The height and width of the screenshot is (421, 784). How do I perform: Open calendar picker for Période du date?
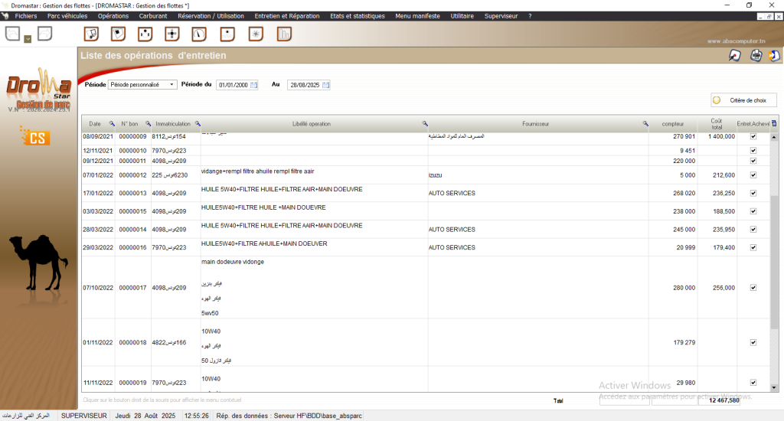[254, 85]
